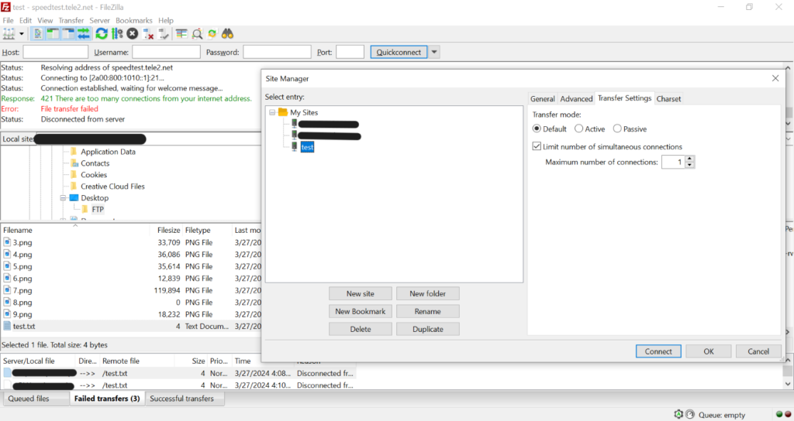Image resolution: width=794 pixels, height=421 pixels.
Task: Open the Bookmarks menu
Action: coord(133,20)
